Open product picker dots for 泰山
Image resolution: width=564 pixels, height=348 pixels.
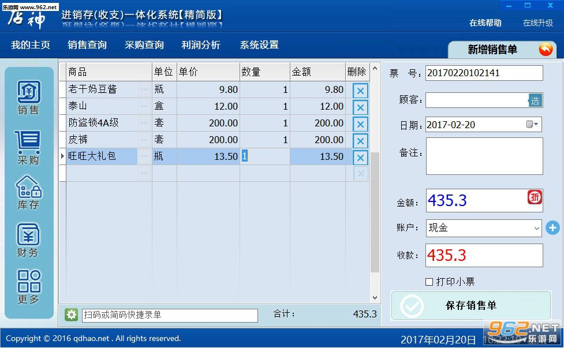pyautogui.click(x=144, y=106)
